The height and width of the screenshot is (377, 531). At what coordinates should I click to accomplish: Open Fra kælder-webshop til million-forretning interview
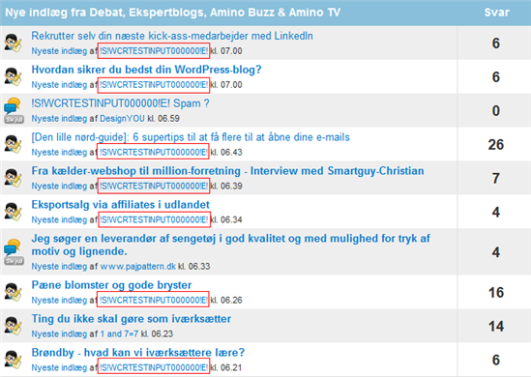point(227,171)
